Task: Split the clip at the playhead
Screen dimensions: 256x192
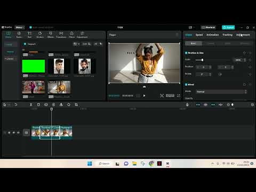Action: click(x=31, y=105)
